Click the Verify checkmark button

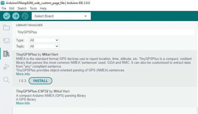coord(6,16)
